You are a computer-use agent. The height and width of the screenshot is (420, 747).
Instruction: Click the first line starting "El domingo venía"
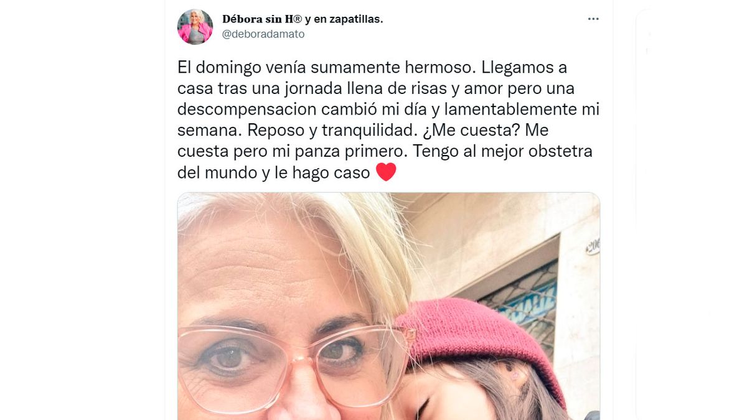pos(372,67)
